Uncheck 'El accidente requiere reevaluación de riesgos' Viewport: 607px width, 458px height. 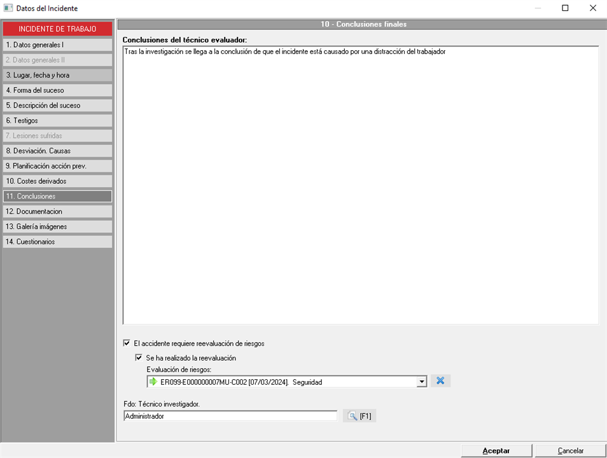[x=127, y=343]
